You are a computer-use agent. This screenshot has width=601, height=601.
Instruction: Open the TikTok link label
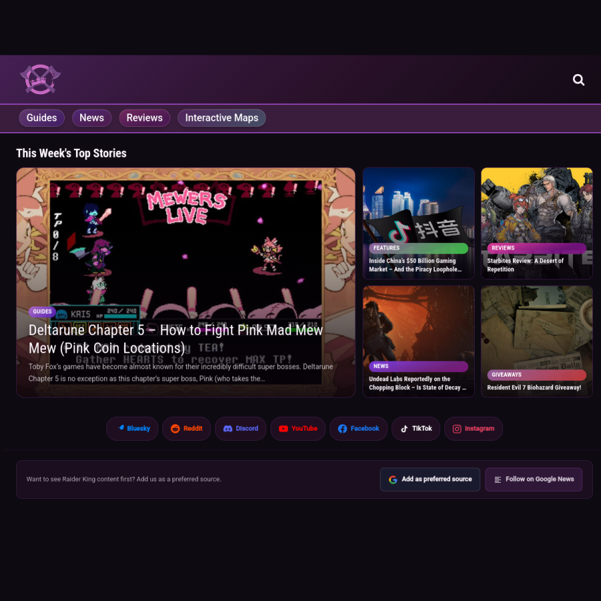point(421,429)
